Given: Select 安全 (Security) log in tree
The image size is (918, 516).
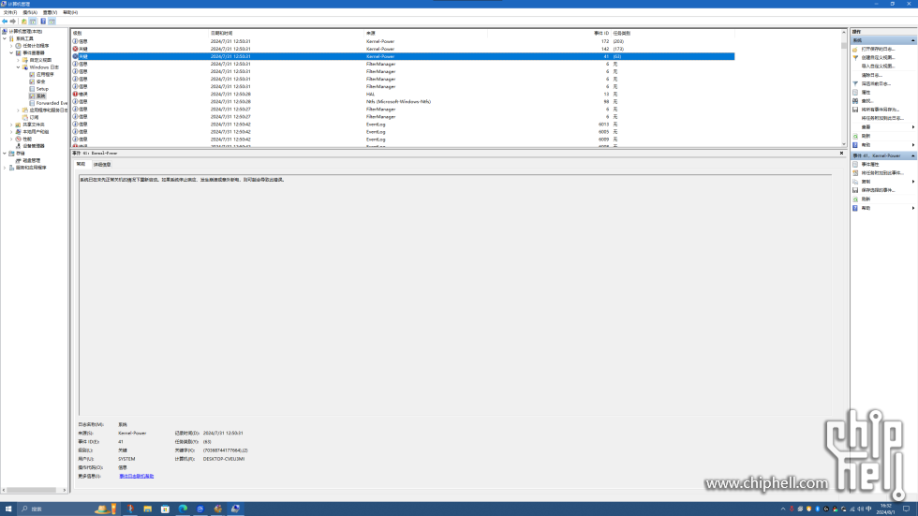Looking at the screenshot, I should point(40,81).
